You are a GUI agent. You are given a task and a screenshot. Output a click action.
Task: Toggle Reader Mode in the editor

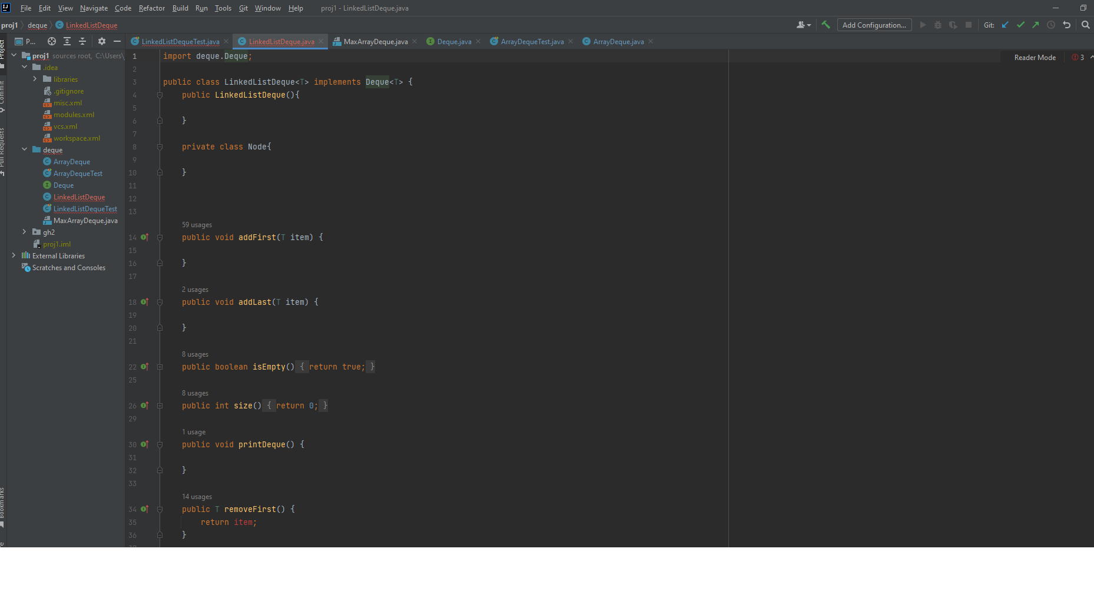(x=1035, y=58)
